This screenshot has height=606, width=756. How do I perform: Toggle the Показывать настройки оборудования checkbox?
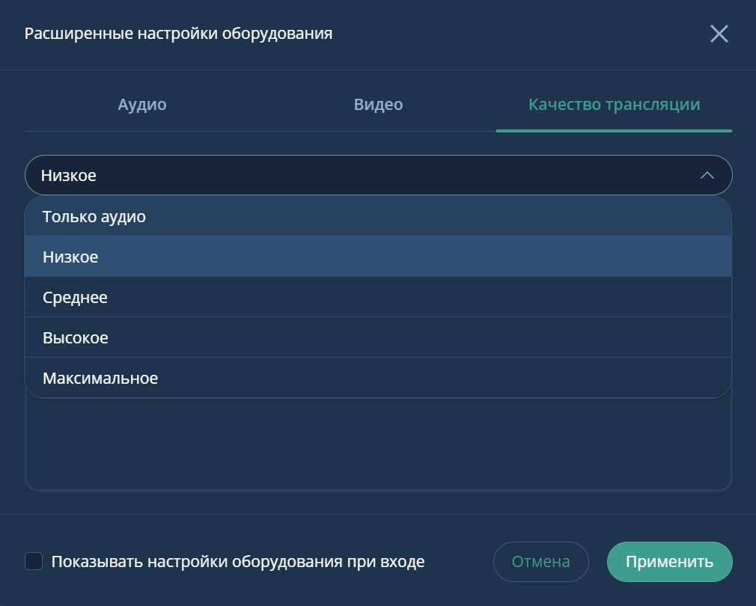[x=34, y=560]
